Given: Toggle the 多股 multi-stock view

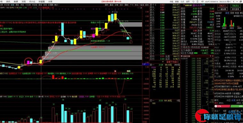Looking at the screenshot, I should tap(116, 5).
